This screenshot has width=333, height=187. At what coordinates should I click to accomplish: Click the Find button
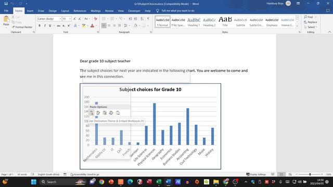(x=310, y=17)
